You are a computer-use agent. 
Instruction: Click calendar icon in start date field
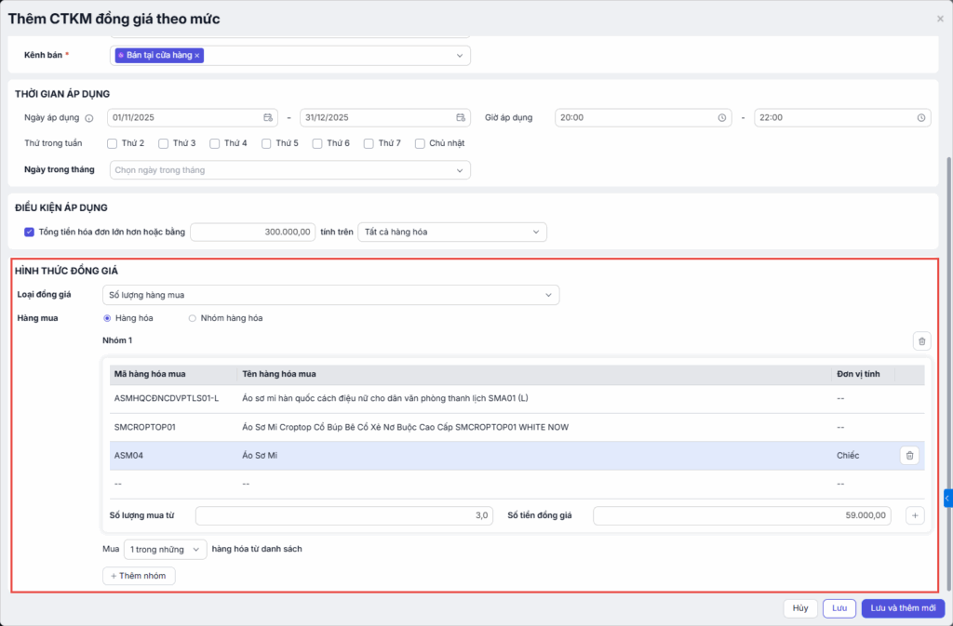click(268, 118)
